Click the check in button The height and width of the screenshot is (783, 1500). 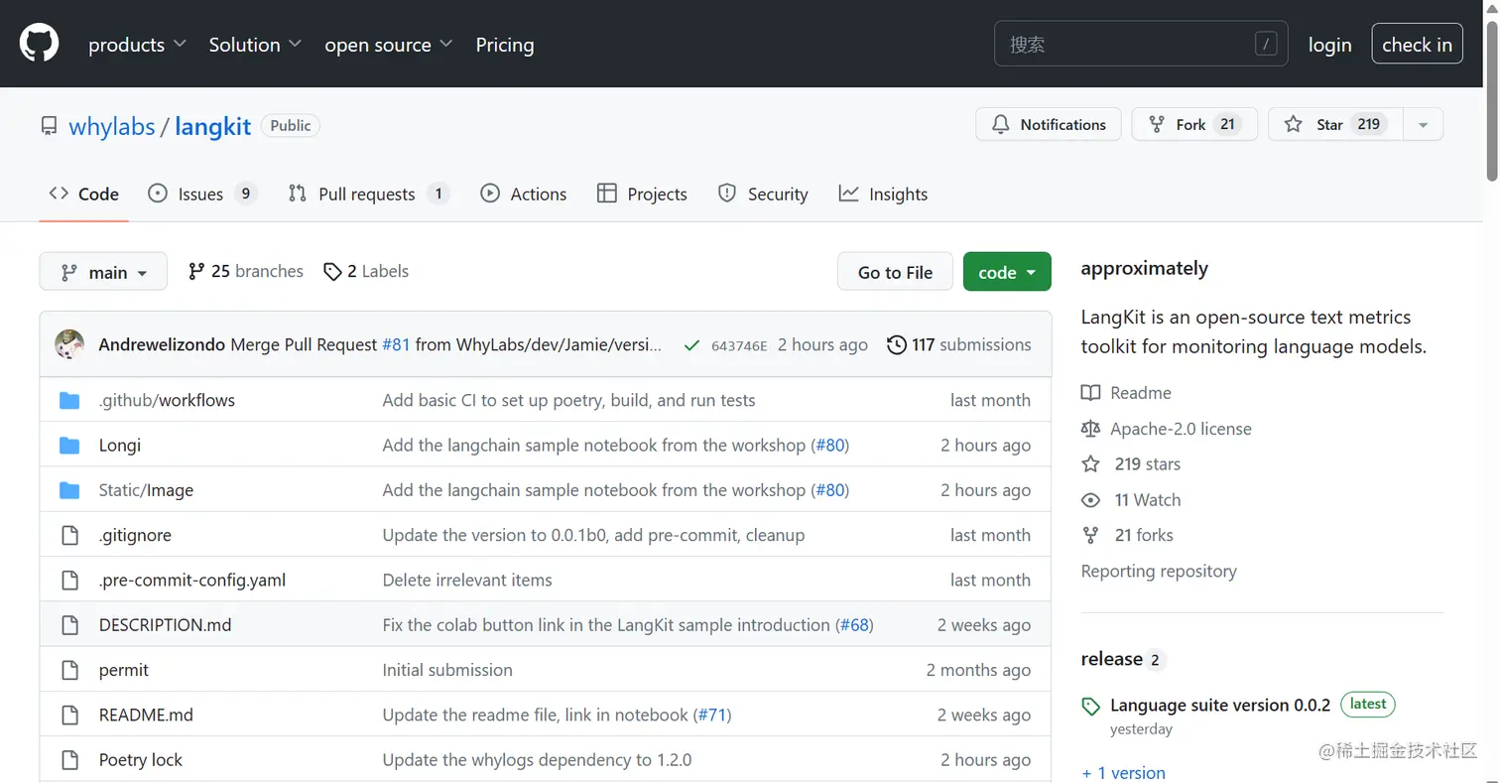click(x=1417, y=44)
